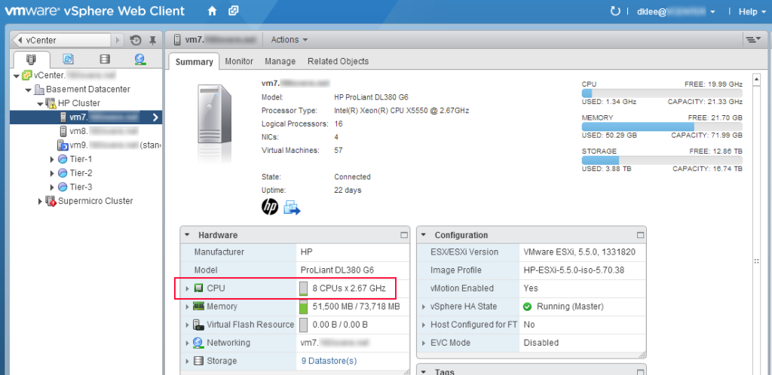
Task: Expand the Tier-2 resource pool
Action: tap(52, 173)
